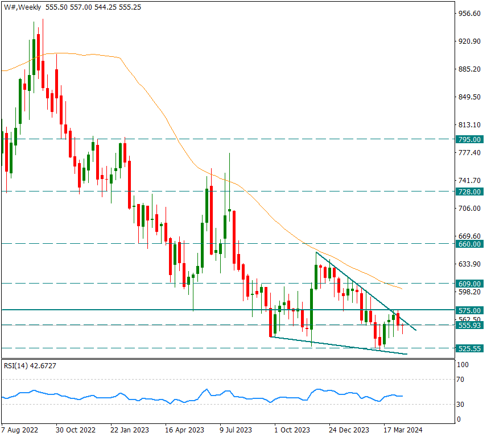
Task: Click the 525.55 price level label
Action: pyautogui.click(x=469, y=348)
